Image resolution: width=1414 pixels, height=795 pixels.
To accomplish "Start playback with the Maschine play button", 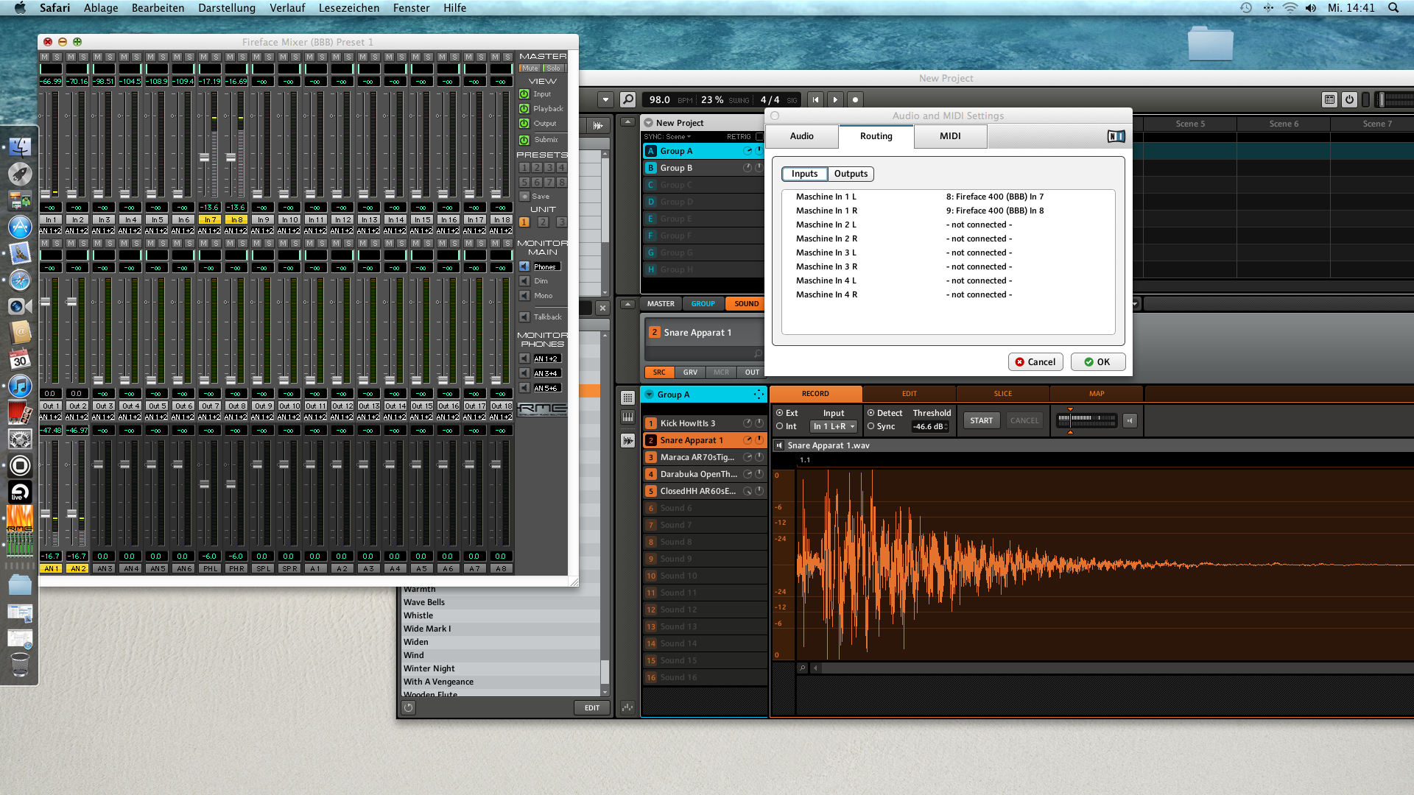I will click(835, 99).
